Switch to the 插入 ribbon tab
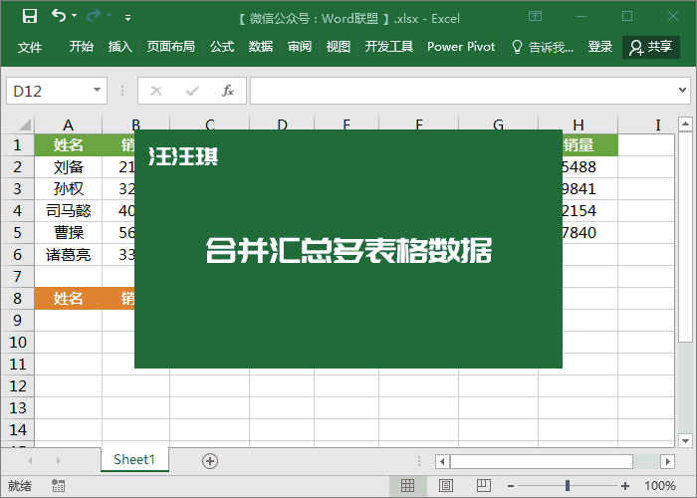 tap(120, 47)
